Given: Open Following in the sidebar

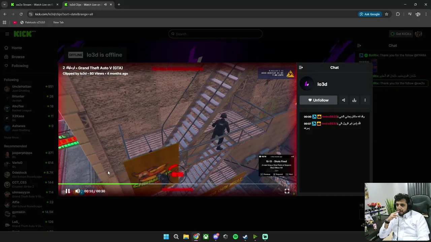Looking at the screenshot, I should [x=20, y=66].
